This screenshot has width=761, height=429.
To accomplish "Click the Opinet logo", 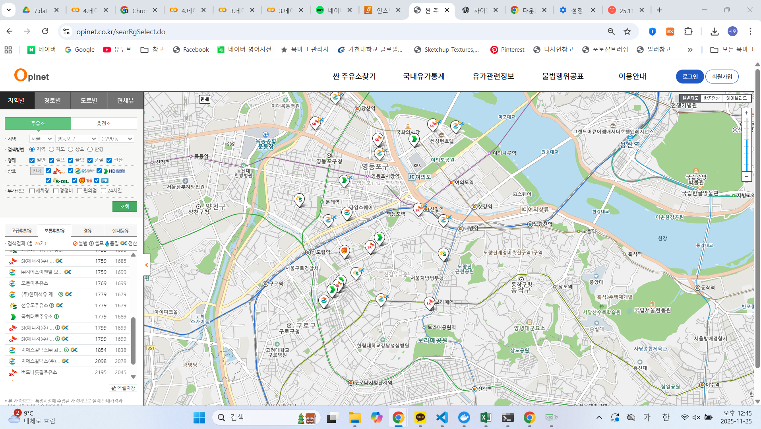I will pos(32,76).
